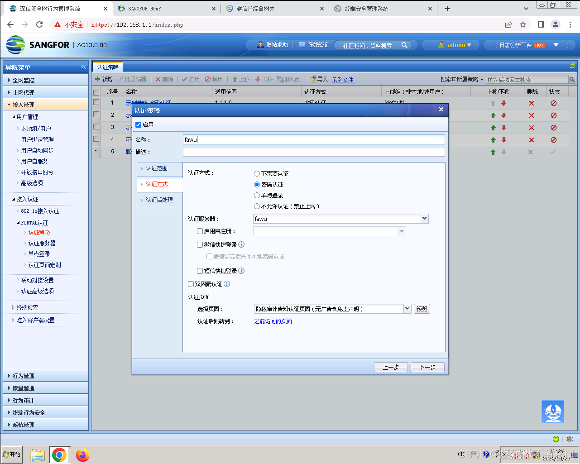
Task: Click the 描述 description input field
Action: click(314, 152)
